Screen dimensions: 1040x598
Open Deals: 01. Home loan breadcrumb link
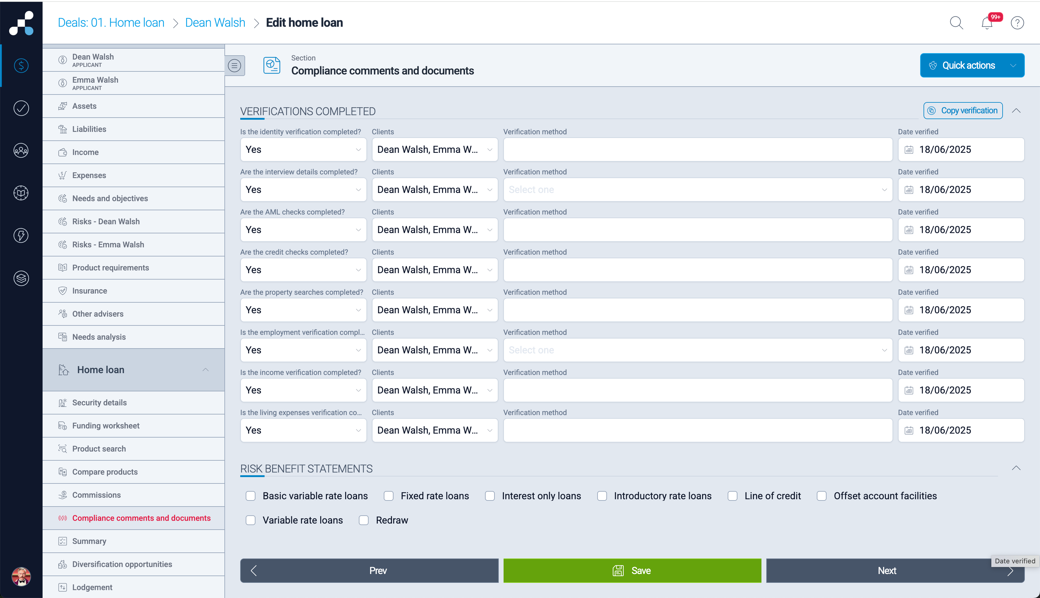pos(111,22)
